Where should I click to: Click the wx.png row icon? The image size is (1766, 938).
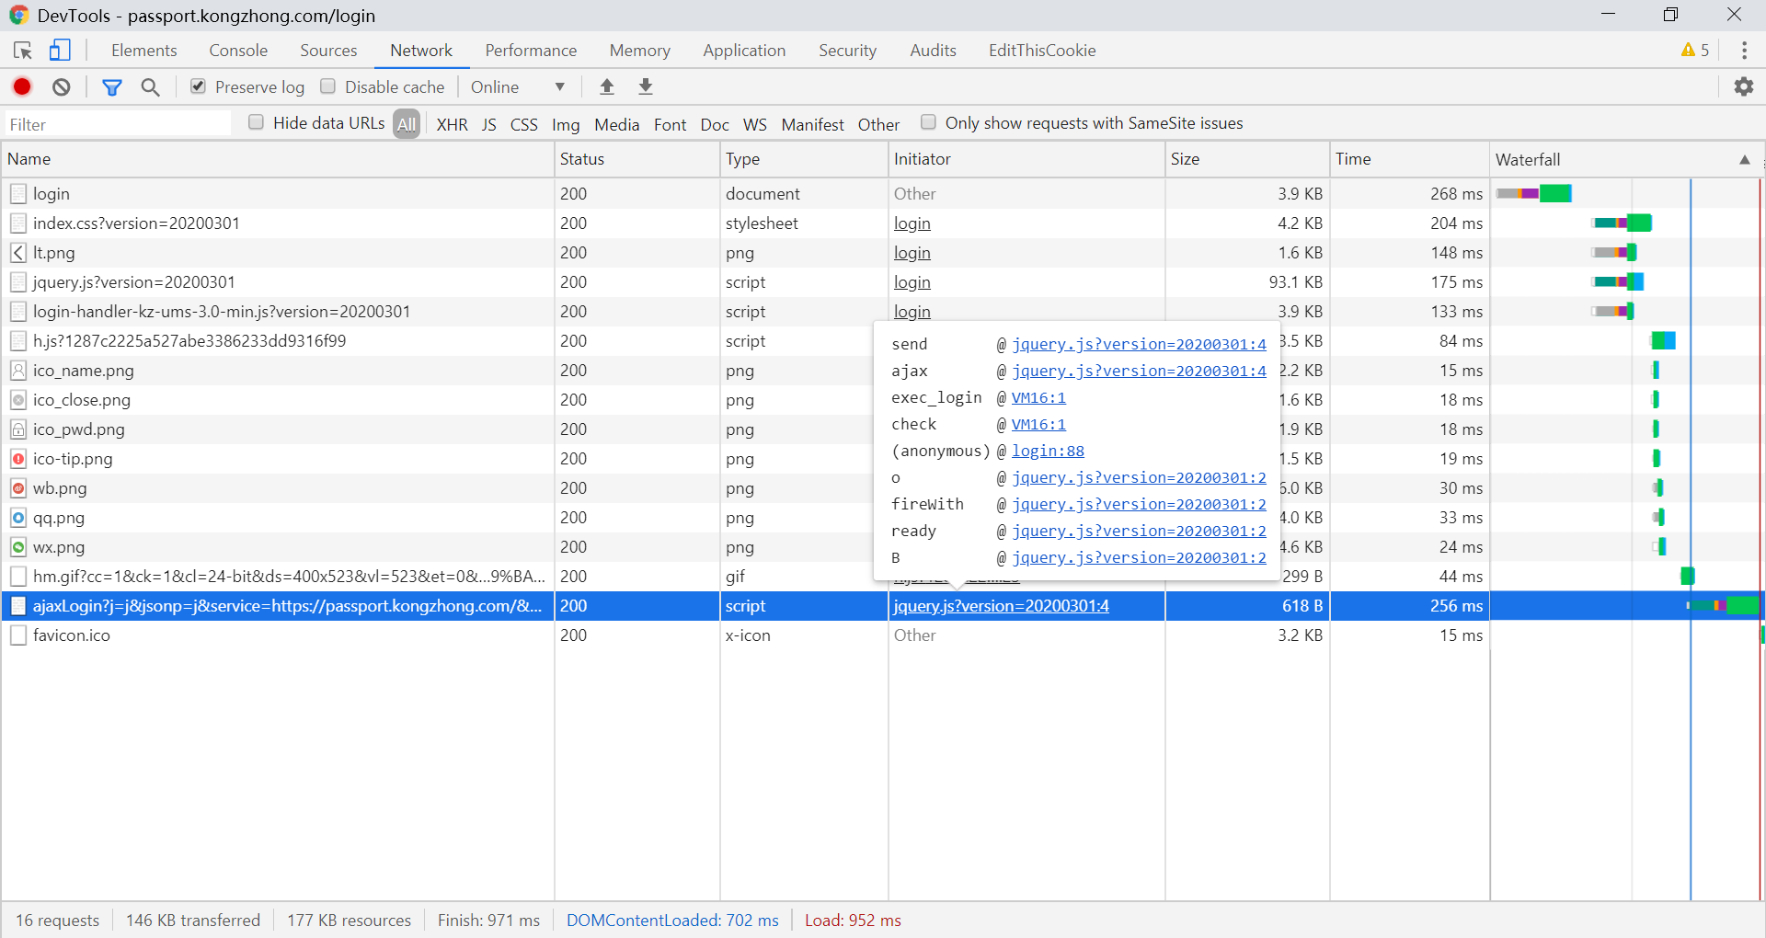click(18, 547)
